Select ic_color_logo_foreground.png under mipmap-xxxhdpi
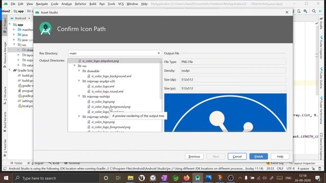This screenshot has height=183, width=326. coord(111,107)
